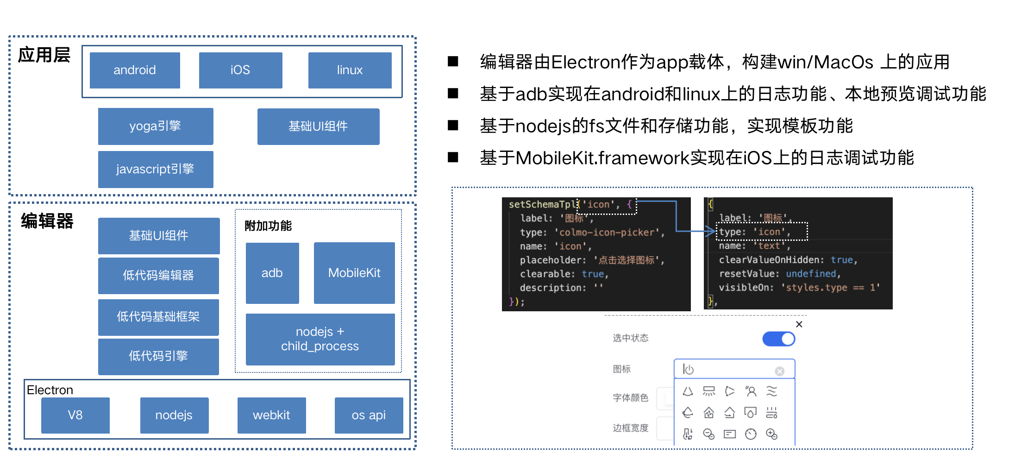Image resolution: width=1015 pixels, height=466 pixels.
Task: Click bullet starting 编辑器由Electron作为app载体
Action: 715,62
